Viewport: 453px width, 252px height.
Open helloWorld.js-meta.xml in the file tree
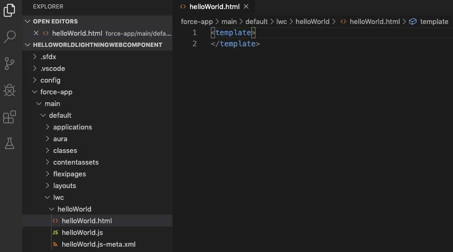coord(97,244)
